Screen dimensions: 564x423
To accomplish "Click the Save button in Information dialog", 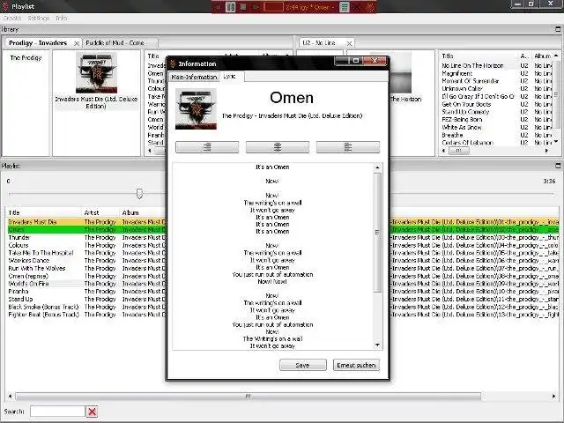I will 303,365.
